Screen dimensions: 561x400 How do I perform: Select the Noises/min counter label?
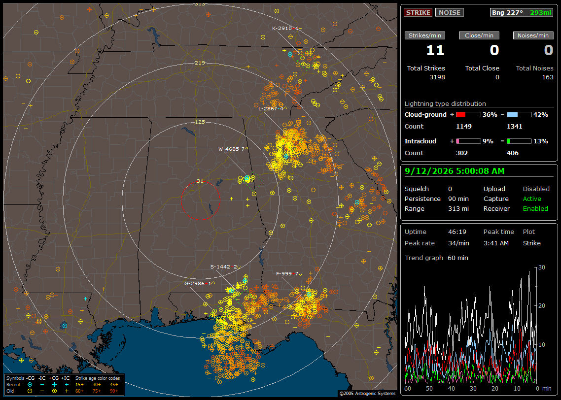tap(533, 35)
